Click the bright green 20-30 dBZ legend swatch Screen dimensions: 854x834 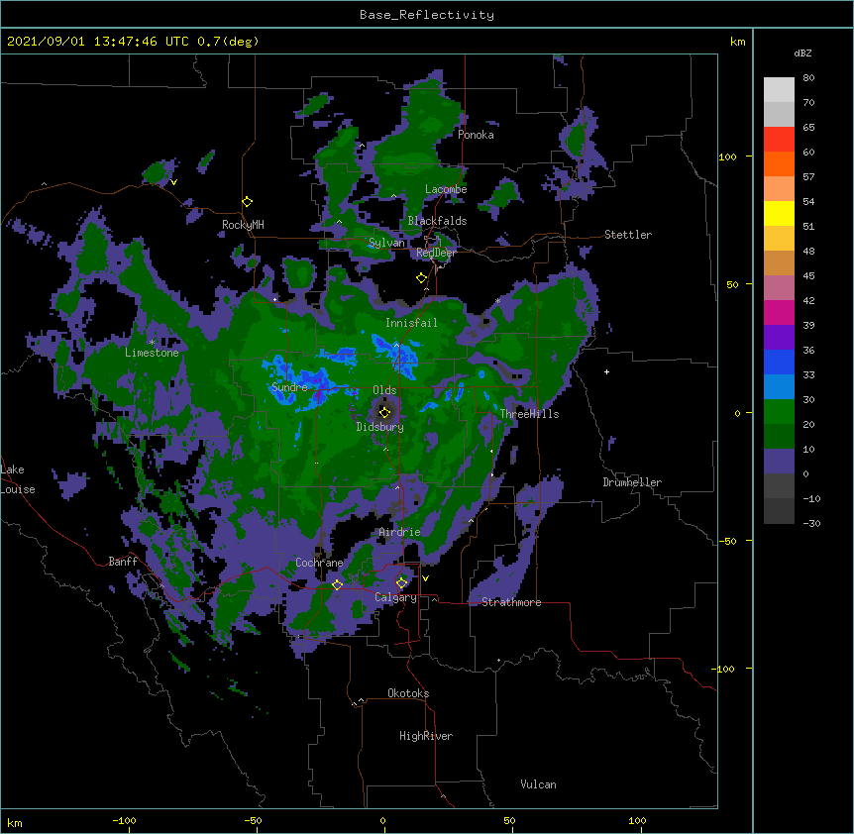[779, 412]
